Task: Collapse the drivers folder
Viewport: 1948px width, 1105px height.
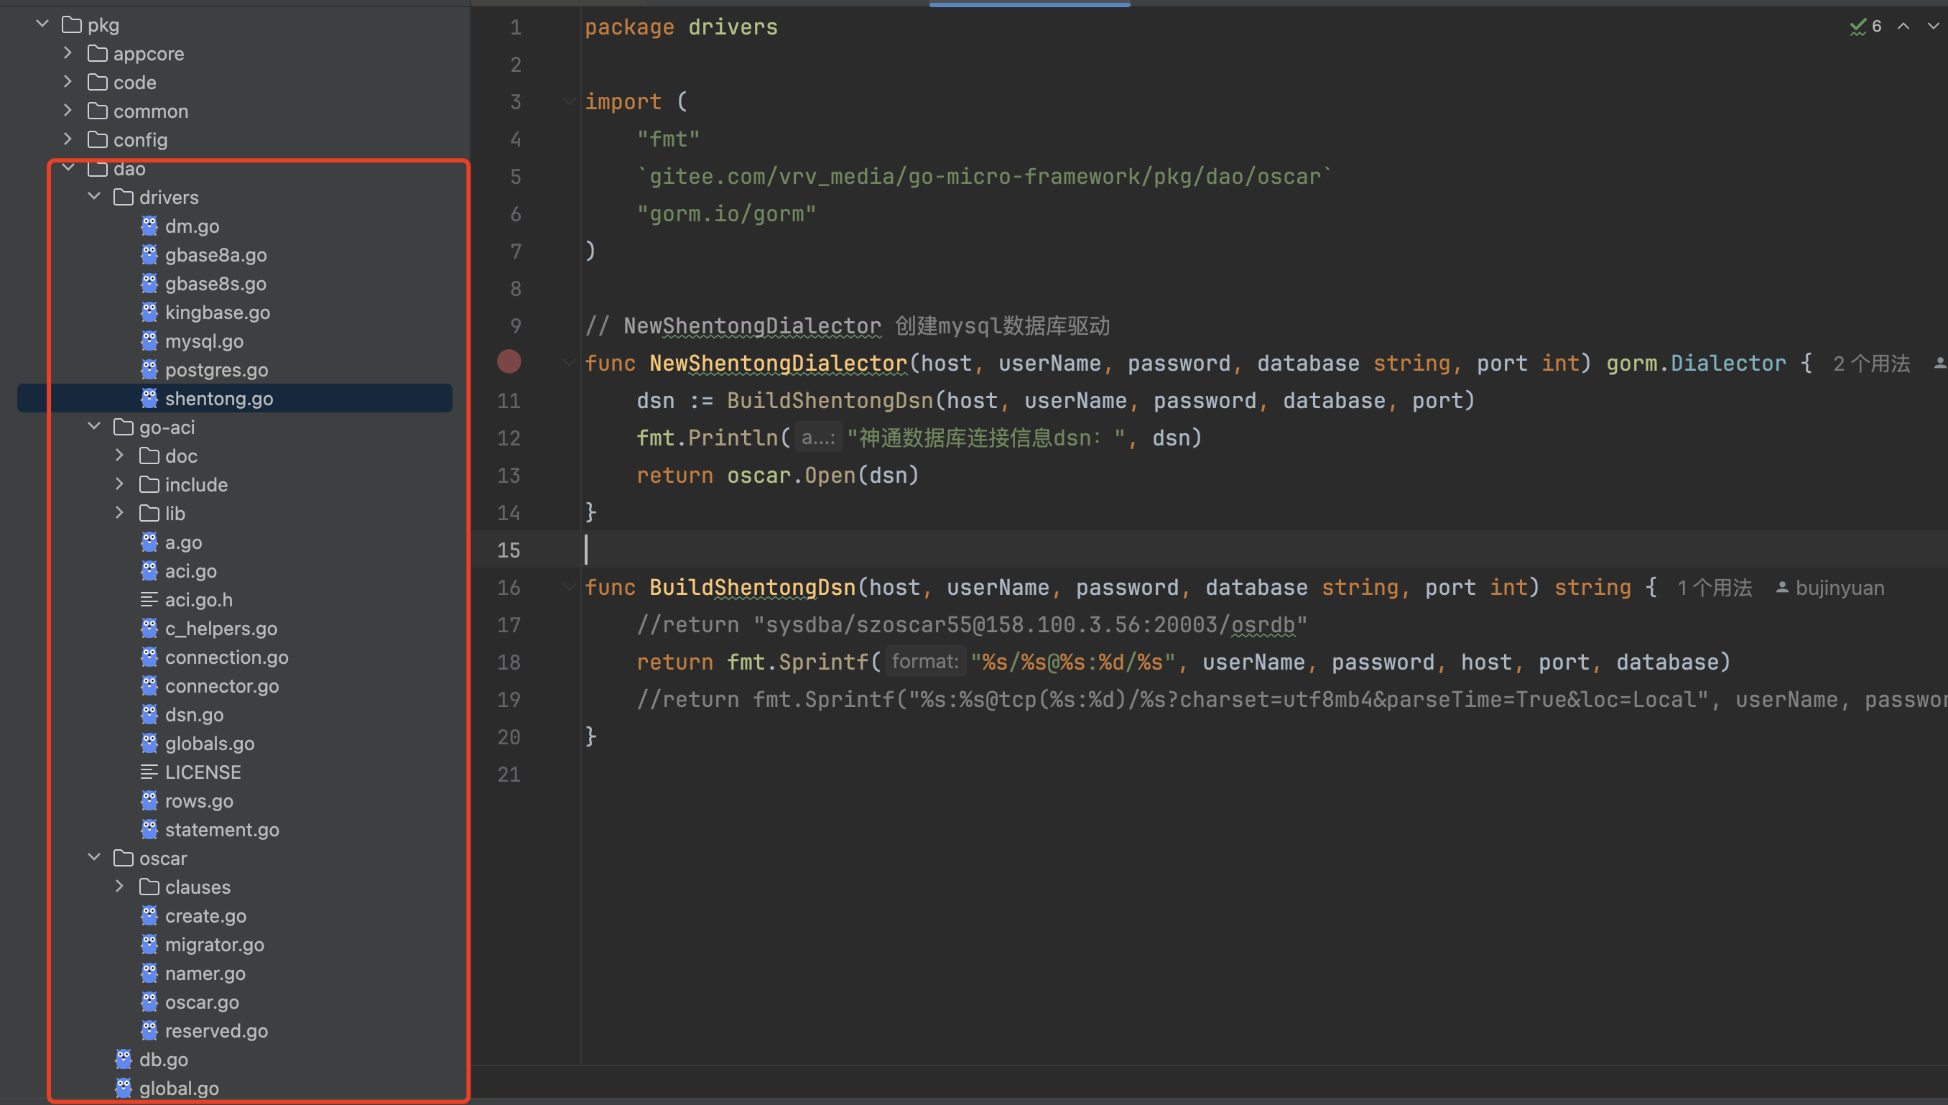Action: 95,197
